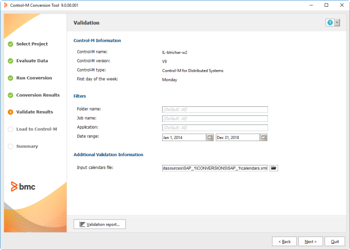Select the Conversion Results step
Image resolution: width=350 pixels, height=250 pixels.
[x=38, y=95]
